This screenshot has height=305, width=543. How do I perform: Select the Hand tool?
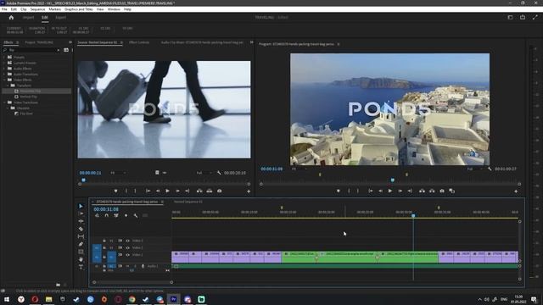tap(81, 259)
